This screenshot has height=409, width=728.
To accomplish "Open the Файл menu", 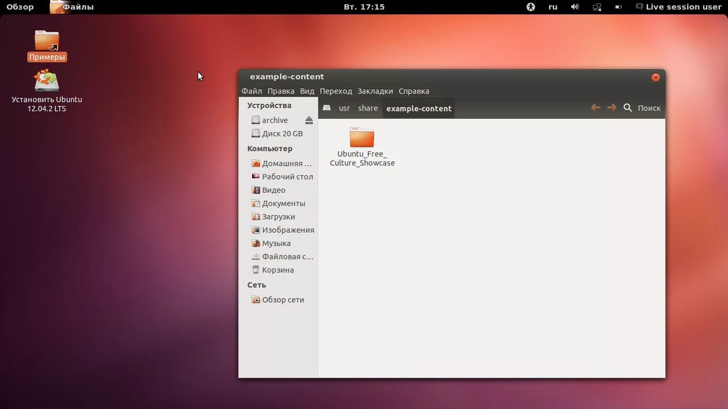I will click(x=252, y=91).
